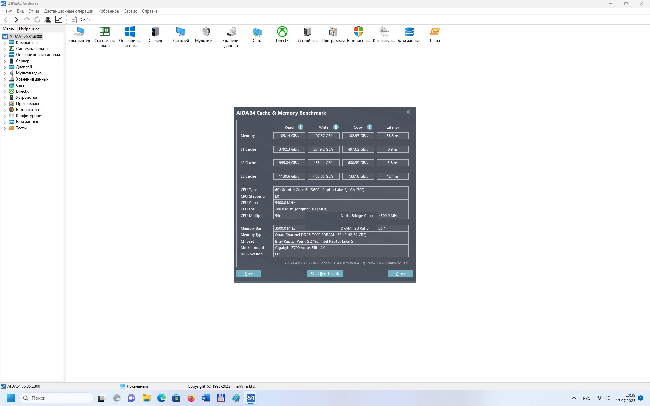Open the DirectX category icon
This screenshot has height=406, width=650.
pyautogui.click(x=282, y=32)
